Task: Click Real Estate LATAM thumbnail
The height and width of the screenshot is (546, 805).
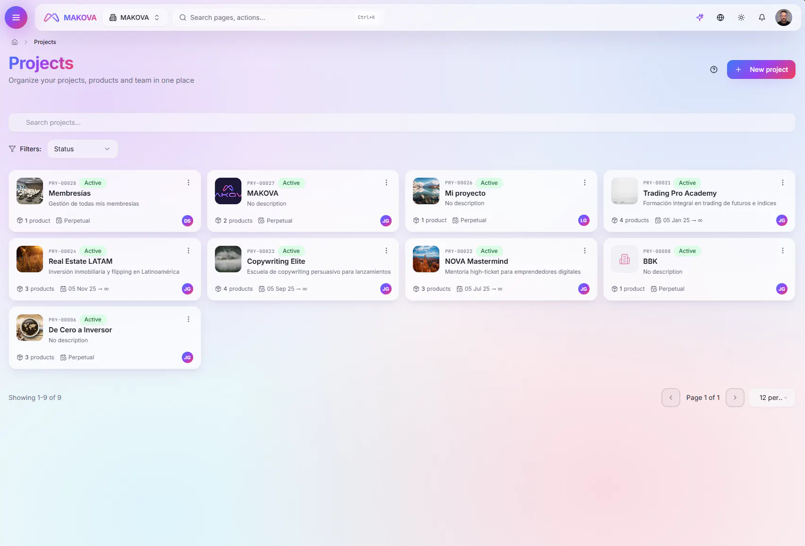Action: click(x=30, y=259)
